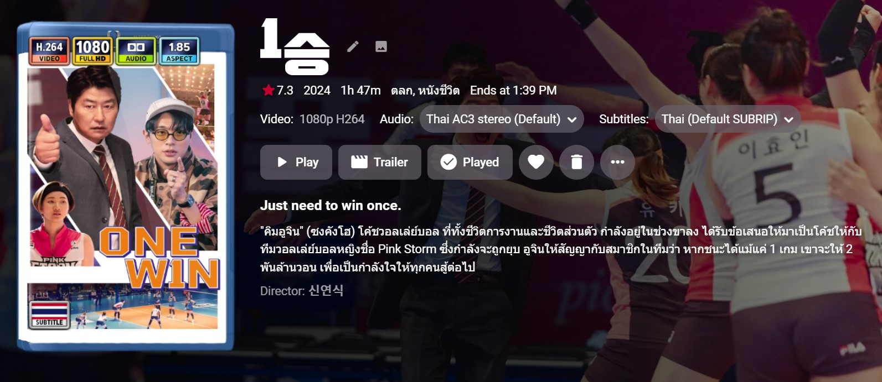Screen dimensions: 882x382
Task: Toggle the Played checkmark status
Action: [470, 162]
